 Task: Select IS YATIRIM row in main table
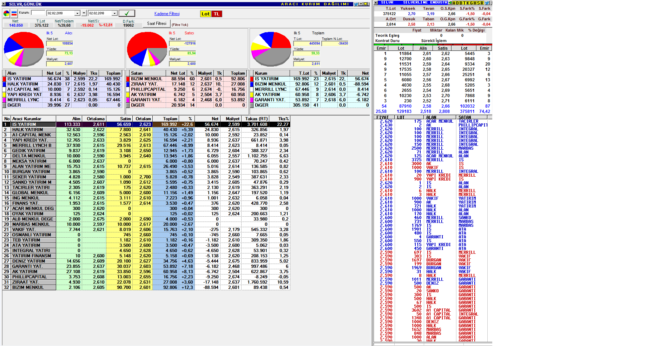(146, 124)
